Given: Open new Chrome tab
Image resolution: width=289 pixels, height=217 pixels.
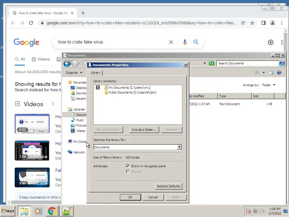Looking at the screenshot, I should (x=83, y=13).
